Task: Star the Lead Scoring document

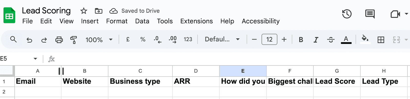Action: tap(84, 11)
